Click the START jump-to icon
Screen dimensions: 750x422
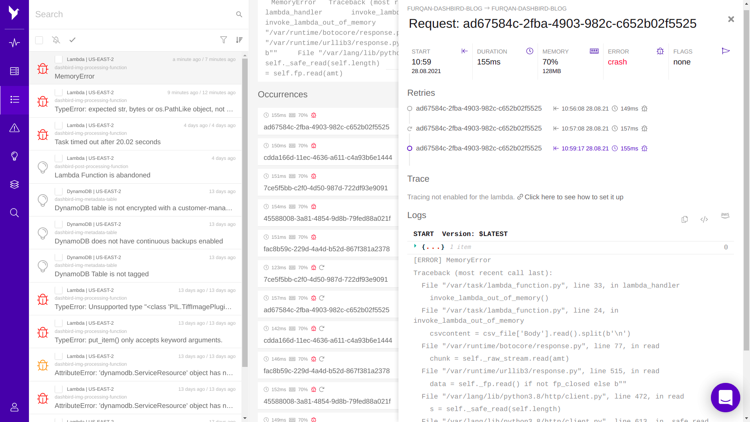point(464,51)
